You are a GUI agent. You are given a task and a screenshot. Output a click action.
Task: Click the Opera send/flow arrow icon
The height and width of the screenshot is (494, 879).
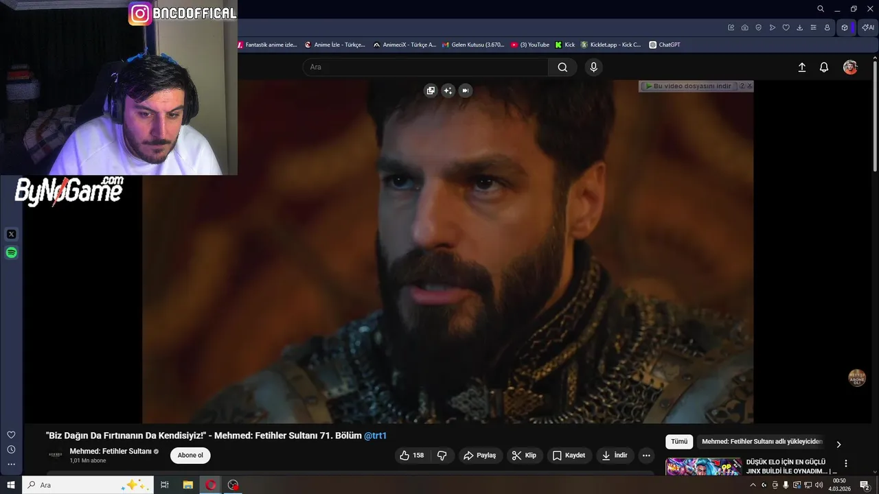773,27
